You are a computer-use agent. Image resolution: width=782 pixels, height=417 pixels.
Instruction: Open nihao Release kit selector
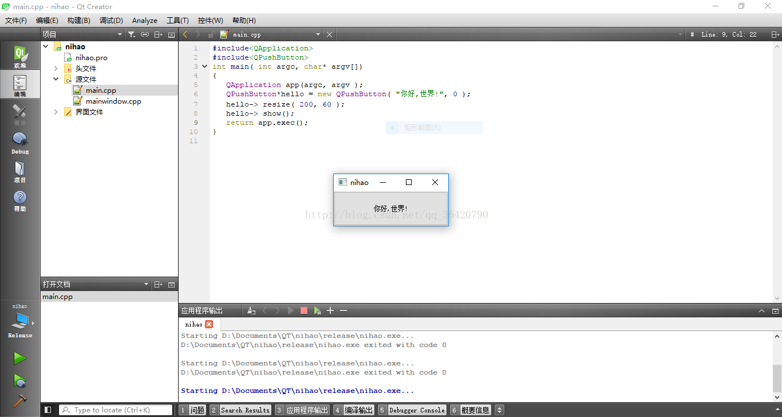[x=20, y=321]
